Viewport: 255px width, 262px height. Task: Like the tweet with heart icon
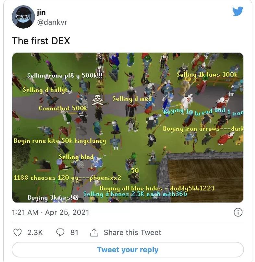coord(18,232)
